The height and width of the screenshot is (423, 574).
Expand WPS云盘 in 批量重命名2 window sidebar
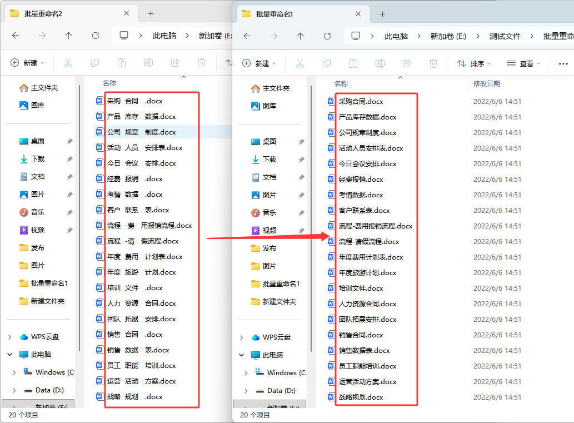point(10,337)
